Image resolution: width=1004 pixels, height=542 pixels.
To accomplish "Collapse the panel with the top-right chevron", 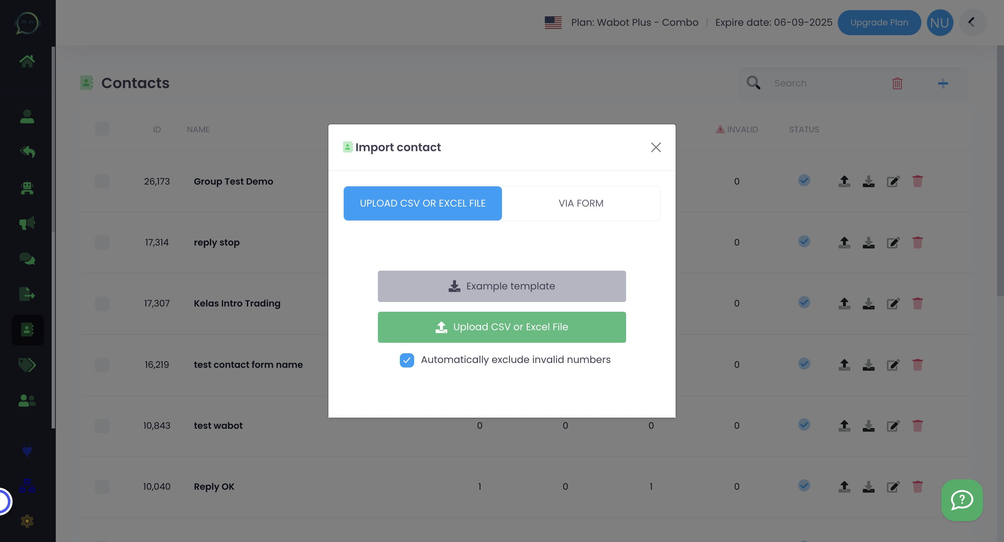I will (972, 22).
